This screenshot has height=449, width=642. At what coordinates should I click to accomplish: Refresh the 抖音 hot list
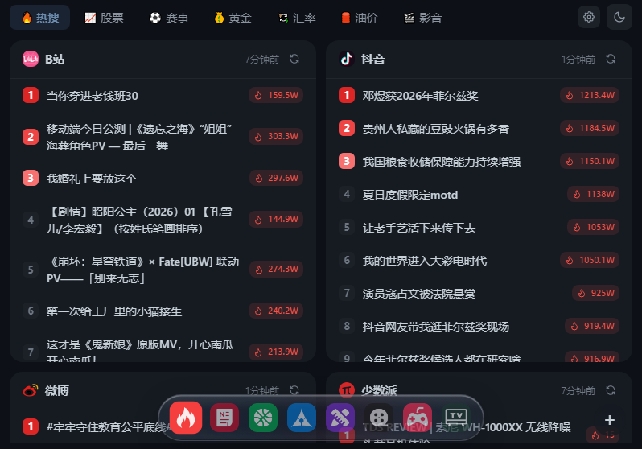point(611,59)
